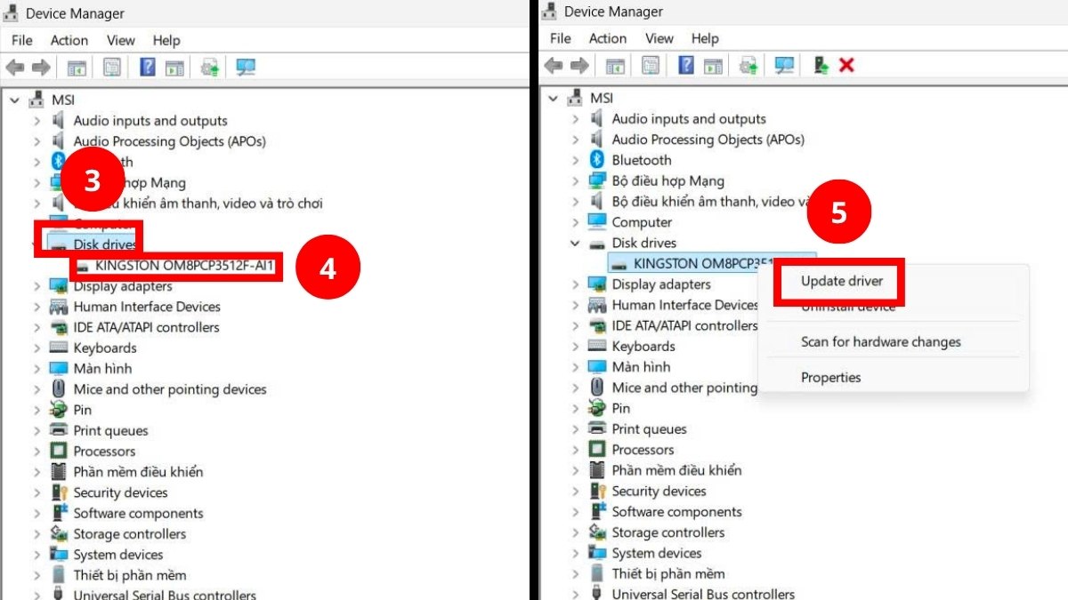Image resolution: width=1068 pixels, height=600 pixels.
Task: Click Forward arrow in left window toolbar
Action: (40, 68)
